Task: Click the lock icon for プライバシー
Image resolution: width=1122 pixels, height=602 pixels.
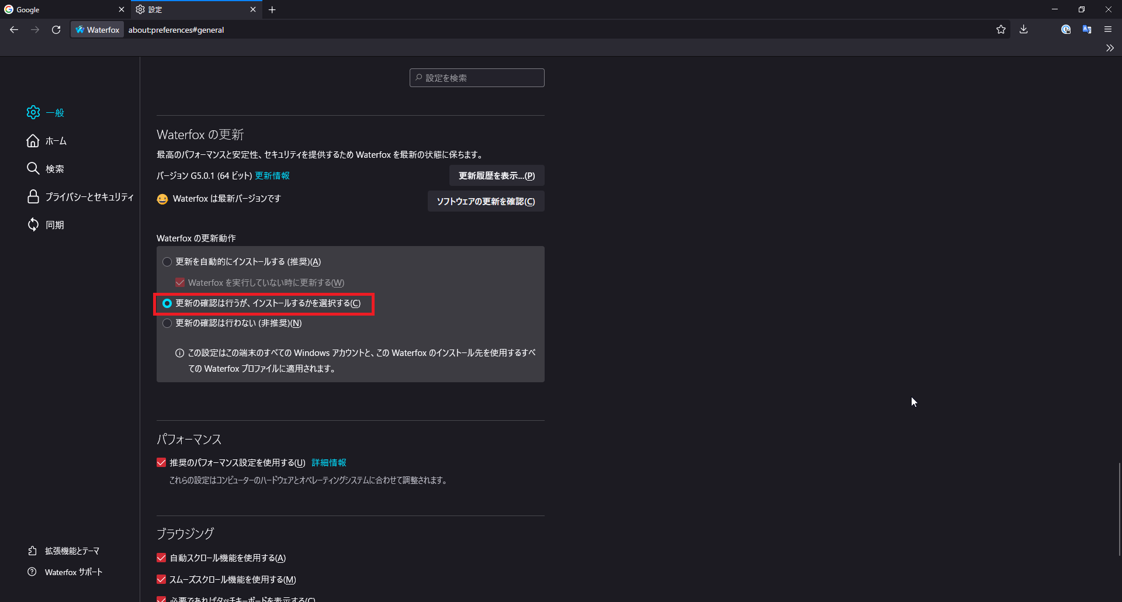Action: (x=33, y=197)
